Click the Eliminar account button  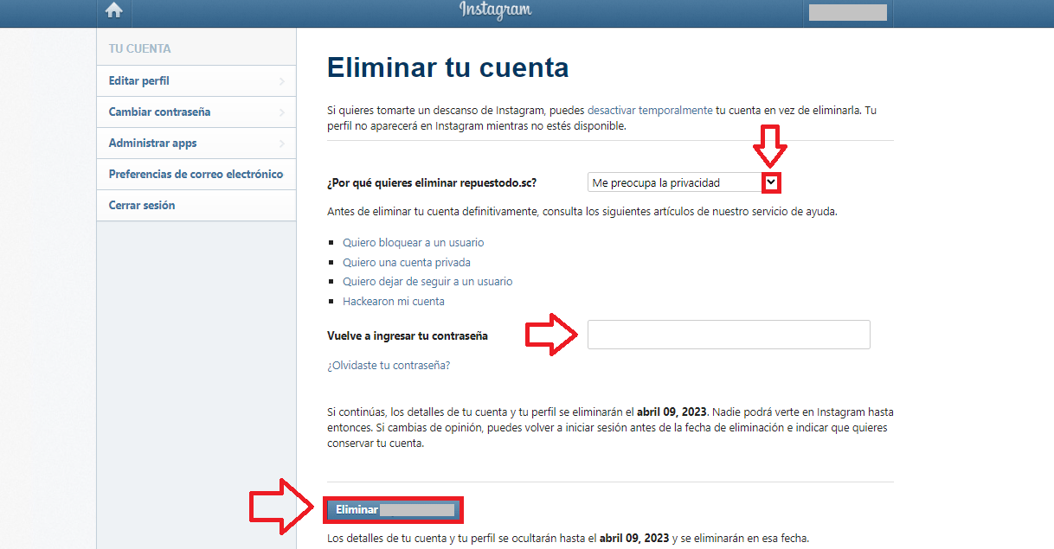coord(394,510)
